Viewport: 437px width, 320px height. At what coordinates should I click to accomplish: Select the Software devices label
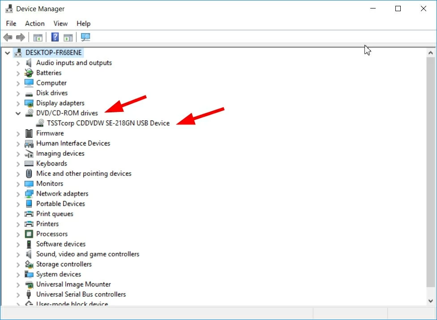coord(61,244)
